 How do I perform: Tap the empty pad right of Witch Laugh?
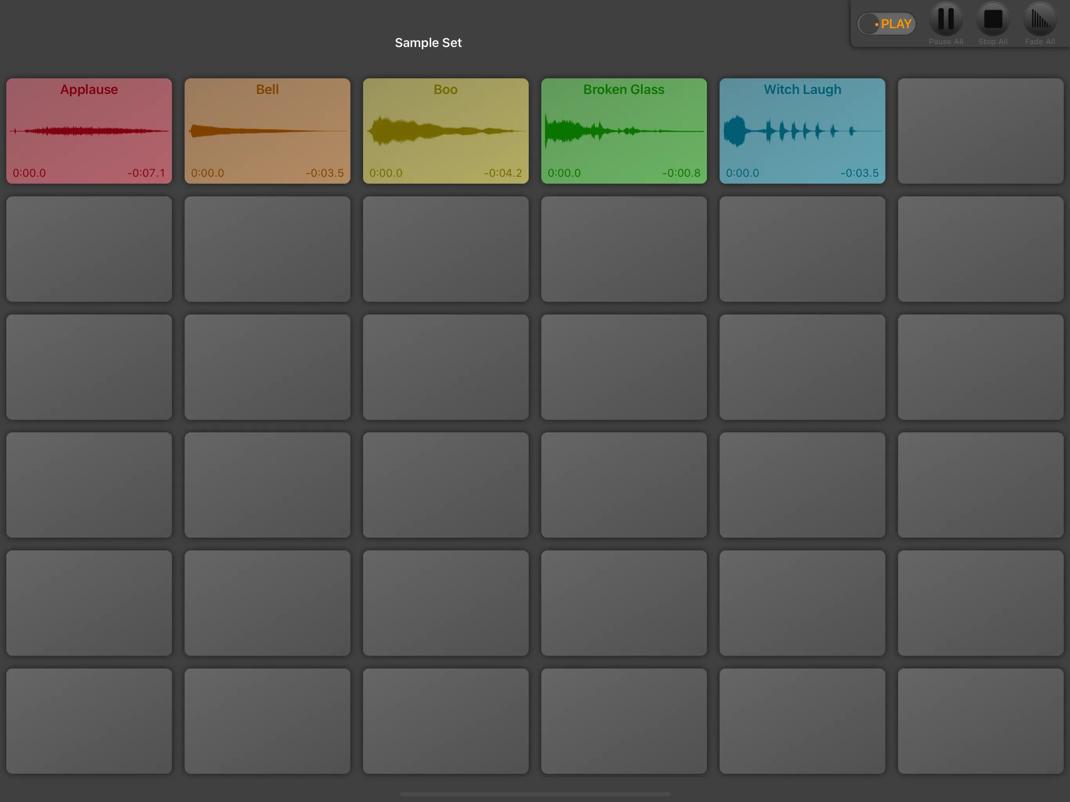point(980,131)
